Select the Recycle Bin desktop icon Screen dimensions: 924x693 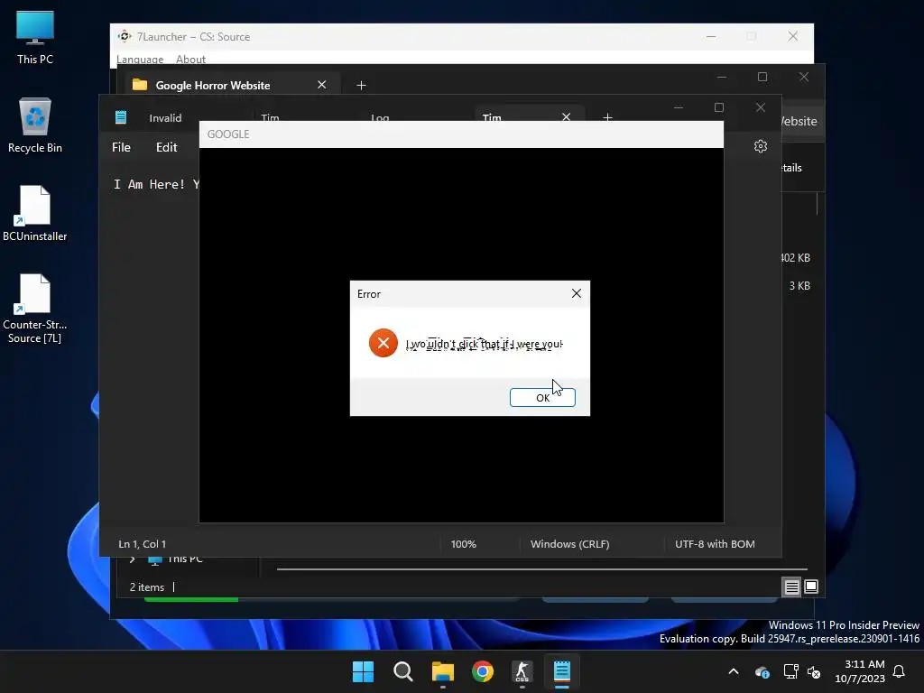[35, 125]
